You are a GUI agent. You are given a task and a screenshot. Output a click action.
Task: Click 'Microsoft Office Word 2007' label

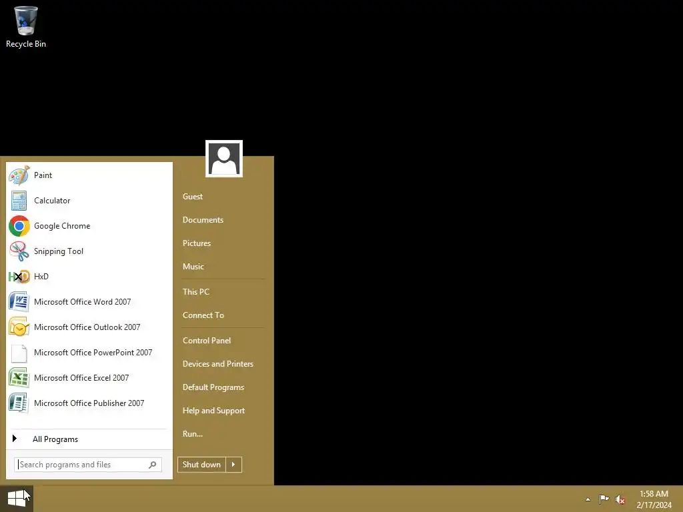(82, 302)
